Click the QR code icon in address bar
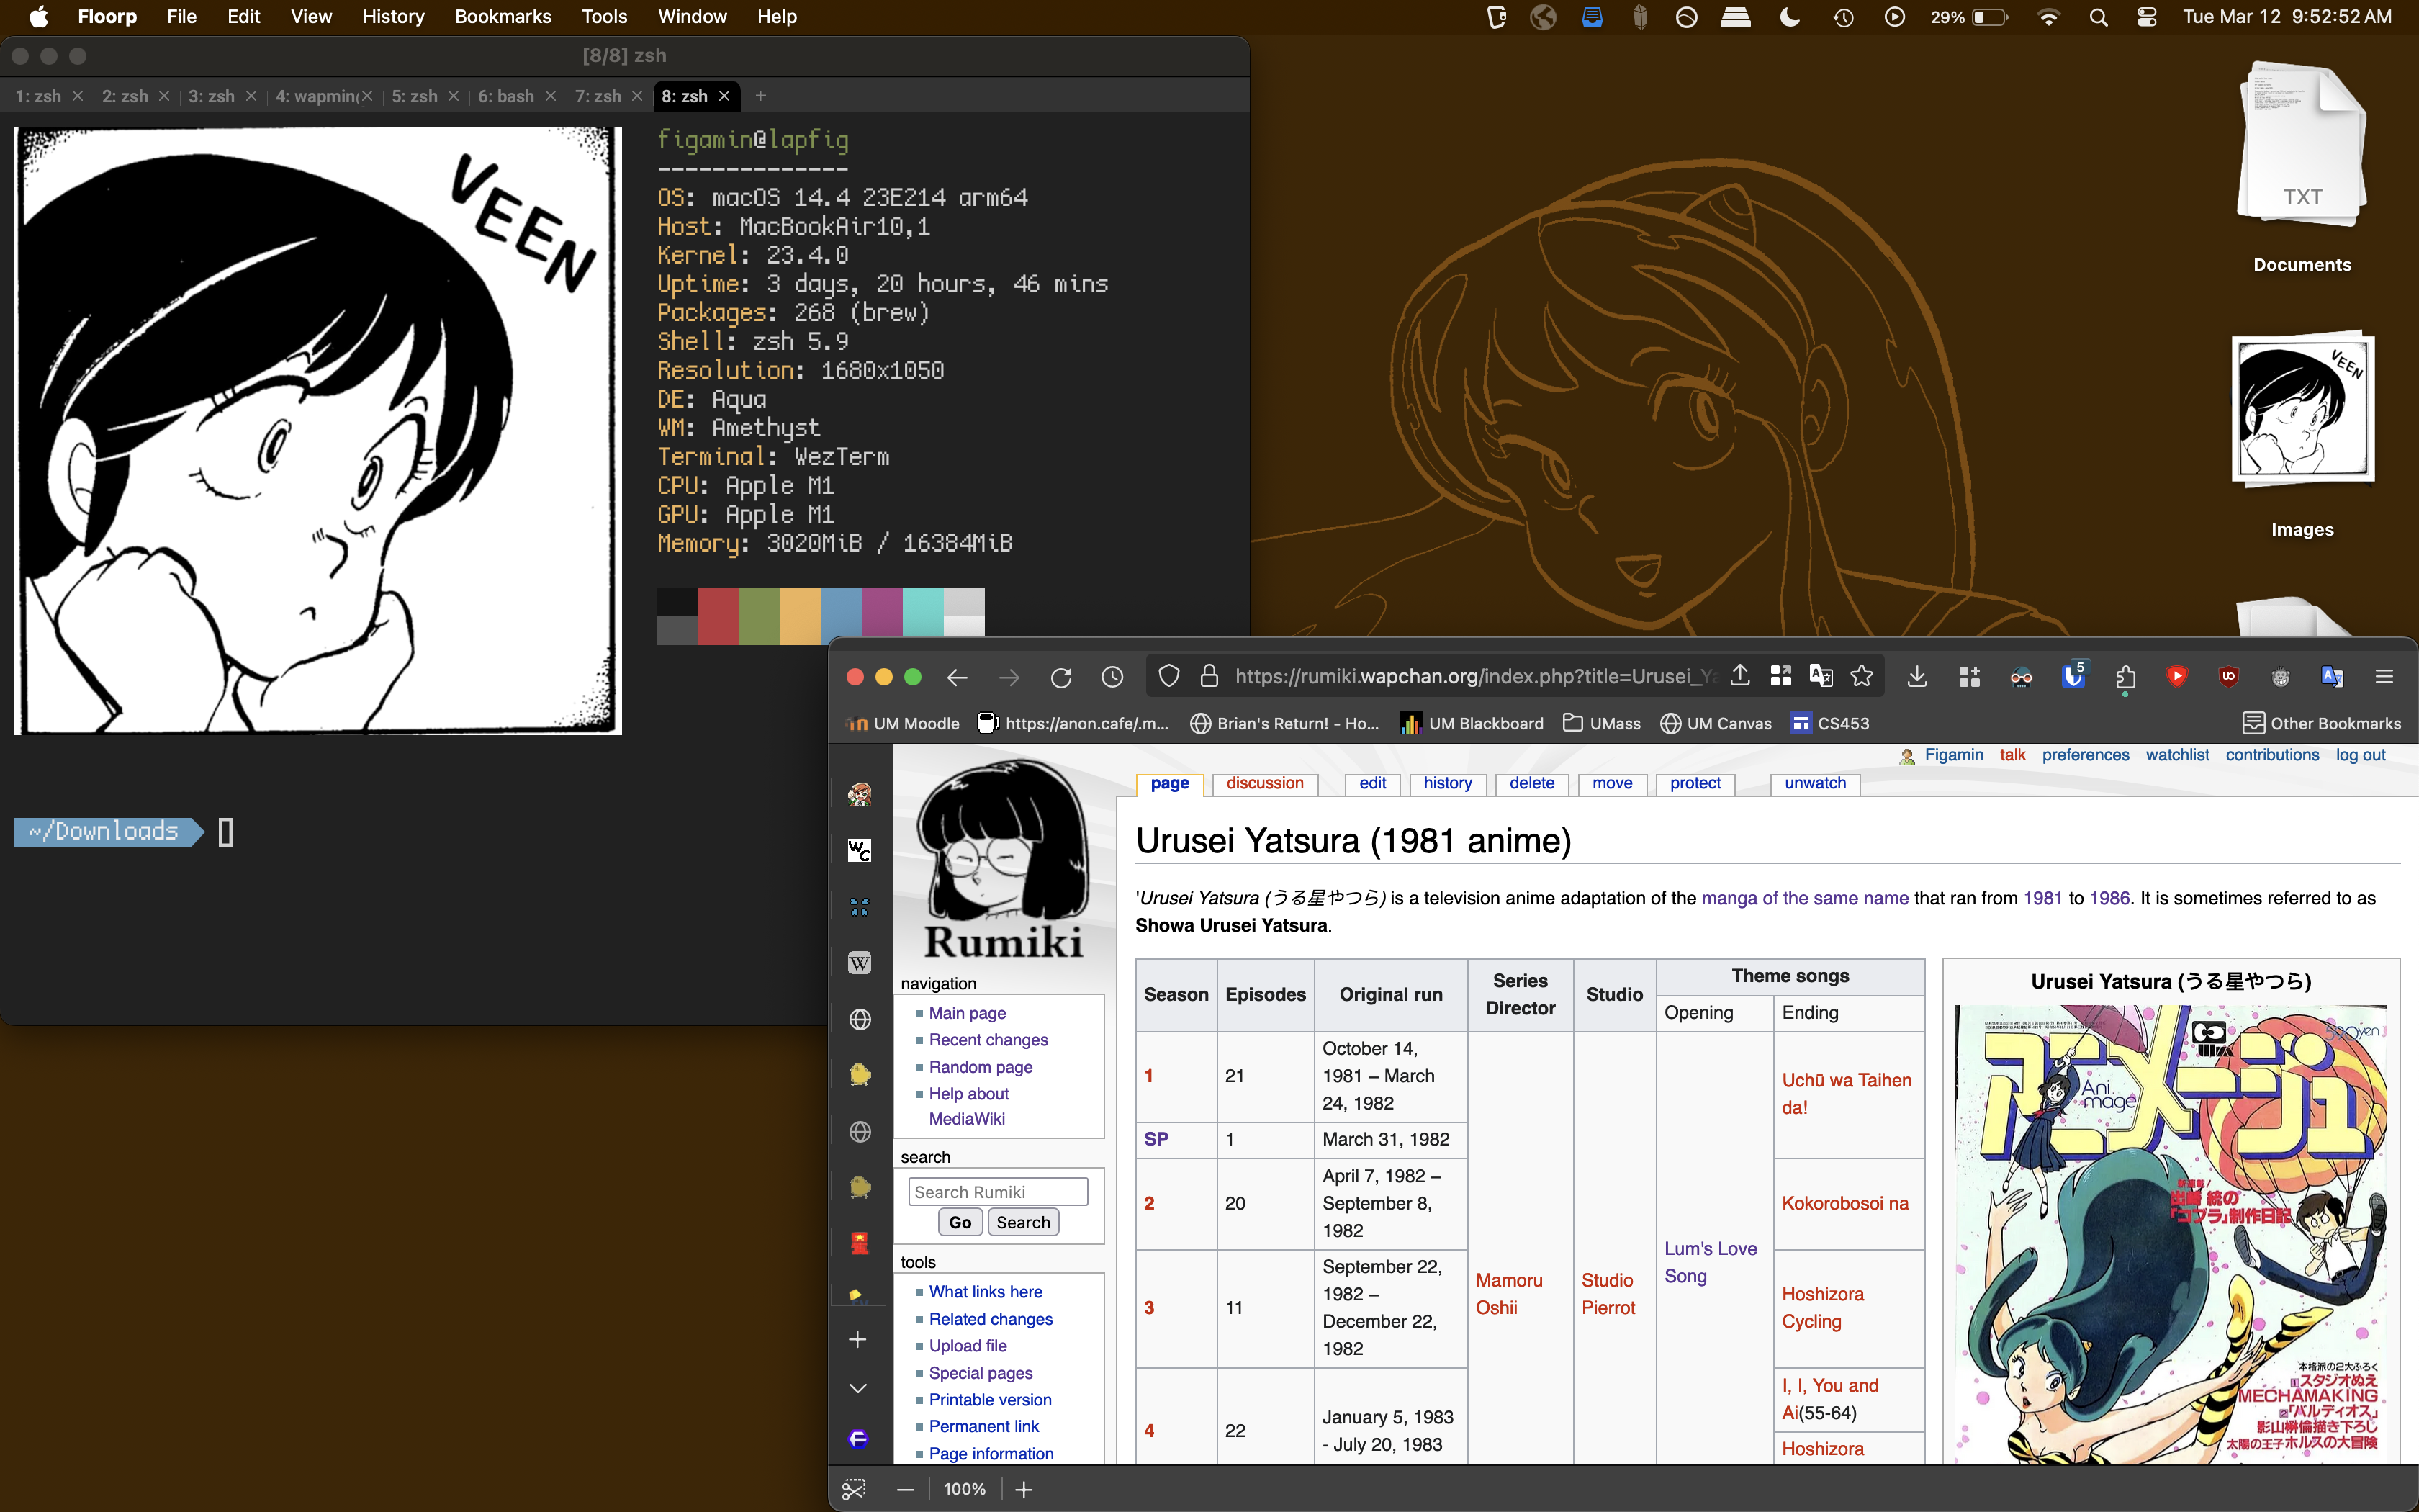The width and height of the screenshot is (2419, 1512). point(1780,677)
